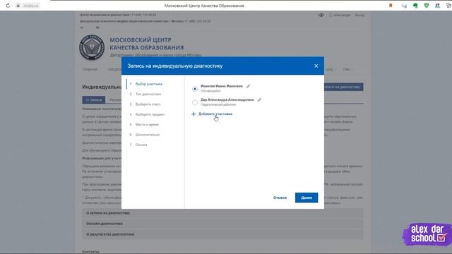Open the screenshot extension next to the red bookmark
The image size is (452, 254).
(x=404, y=6)
